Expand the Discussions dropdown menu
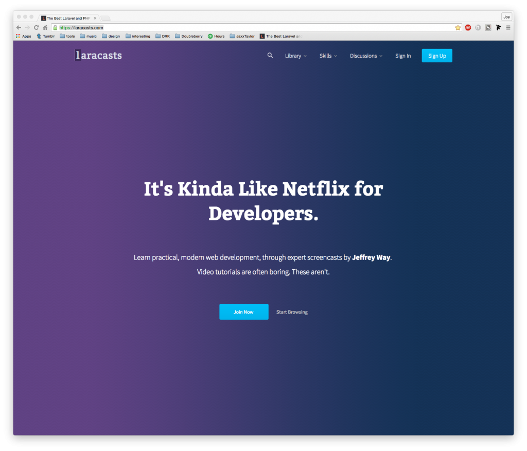The height and width of the screenshot is (451, 527). tap(366, 56)
